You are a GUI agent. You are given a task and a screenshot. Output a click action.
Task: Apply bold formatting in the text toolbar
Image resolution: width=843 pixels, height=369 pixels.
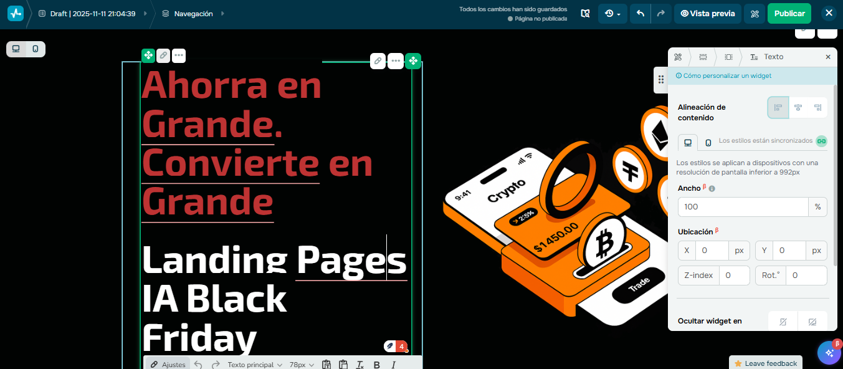pos(376,365)
